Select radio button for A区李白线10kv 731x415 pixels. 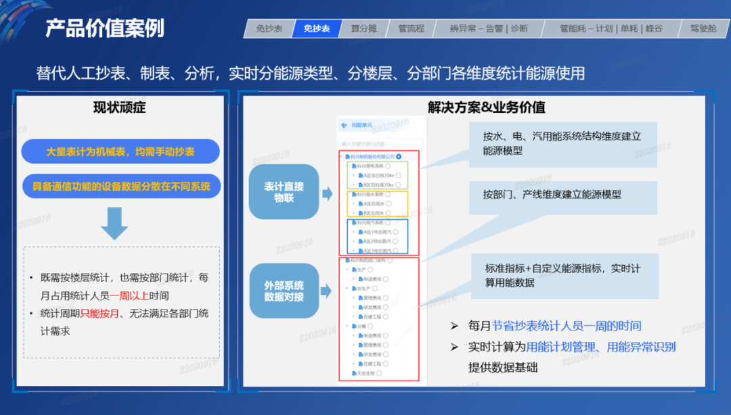pos(398,176)
